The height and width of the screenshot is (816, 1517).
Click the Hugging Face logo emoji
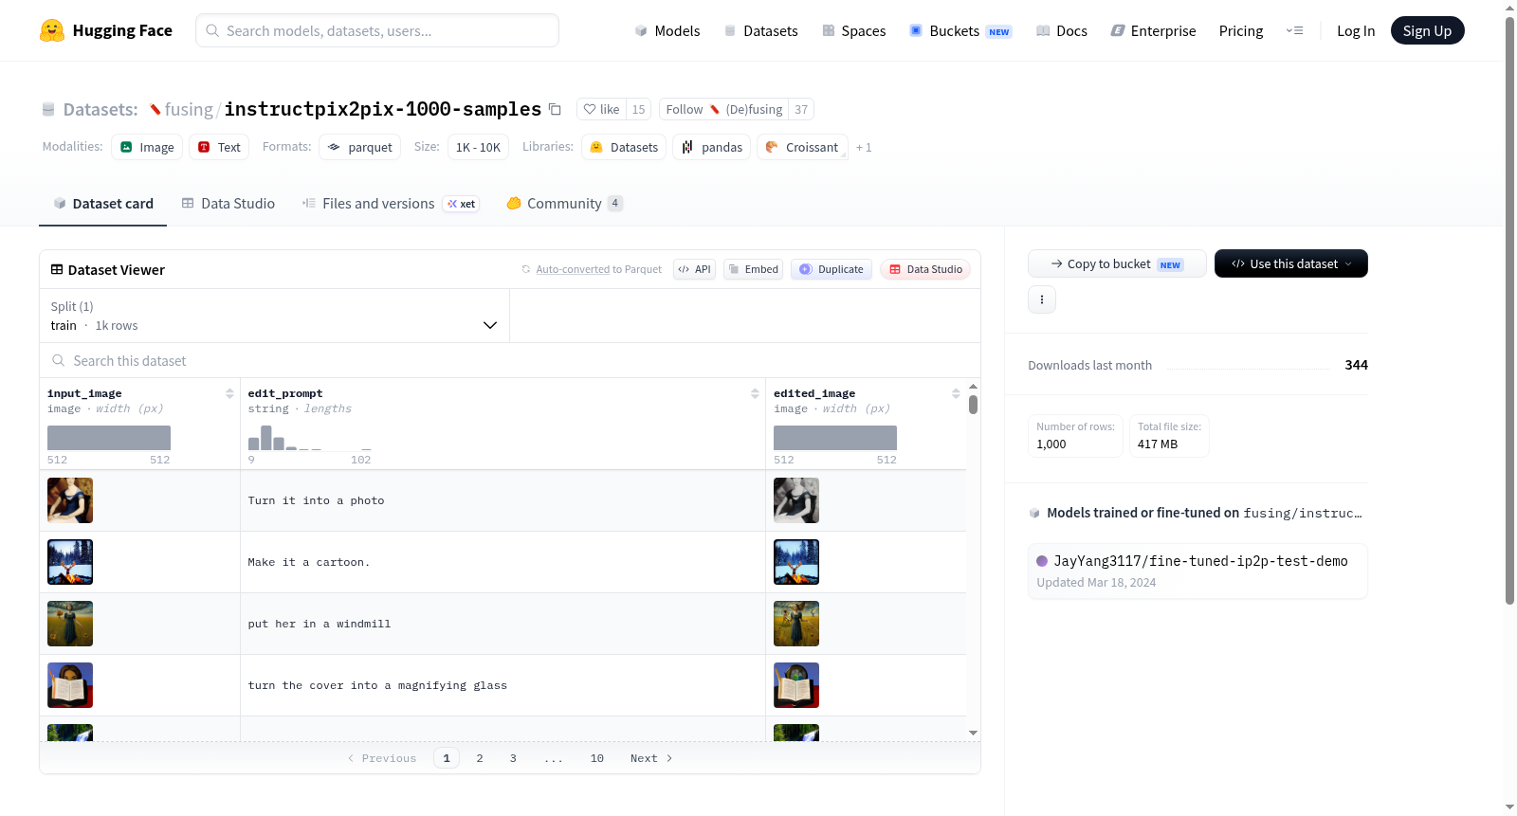(x=52, y=30)
